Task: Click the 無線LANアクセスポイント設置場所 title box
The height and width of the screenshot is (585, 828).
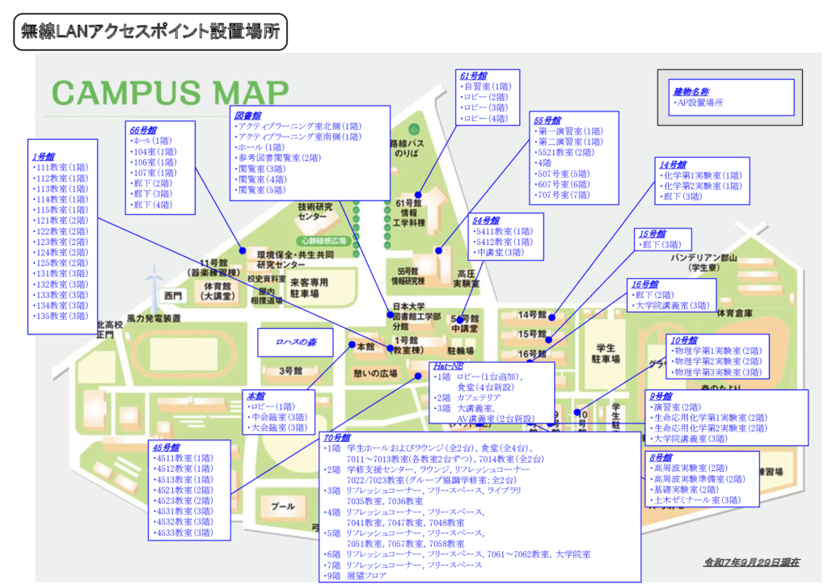Action: 150,32
